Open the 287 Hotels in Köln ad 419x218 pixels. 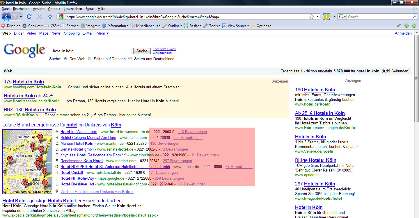(x=315, y=184)
